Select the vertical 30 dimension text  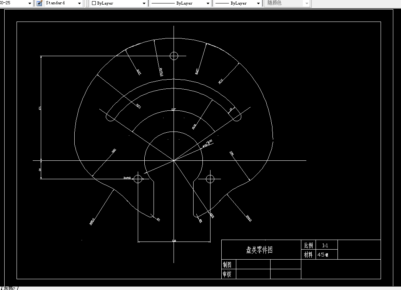pos(40,170)
